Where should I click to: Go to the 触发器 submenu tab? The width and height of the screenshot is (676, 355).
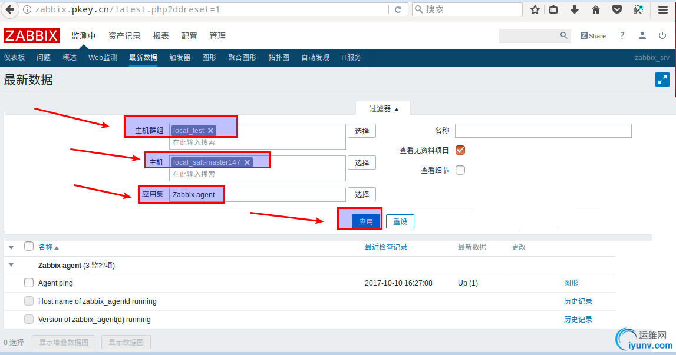pyautogui.click(x=180, y=57)
